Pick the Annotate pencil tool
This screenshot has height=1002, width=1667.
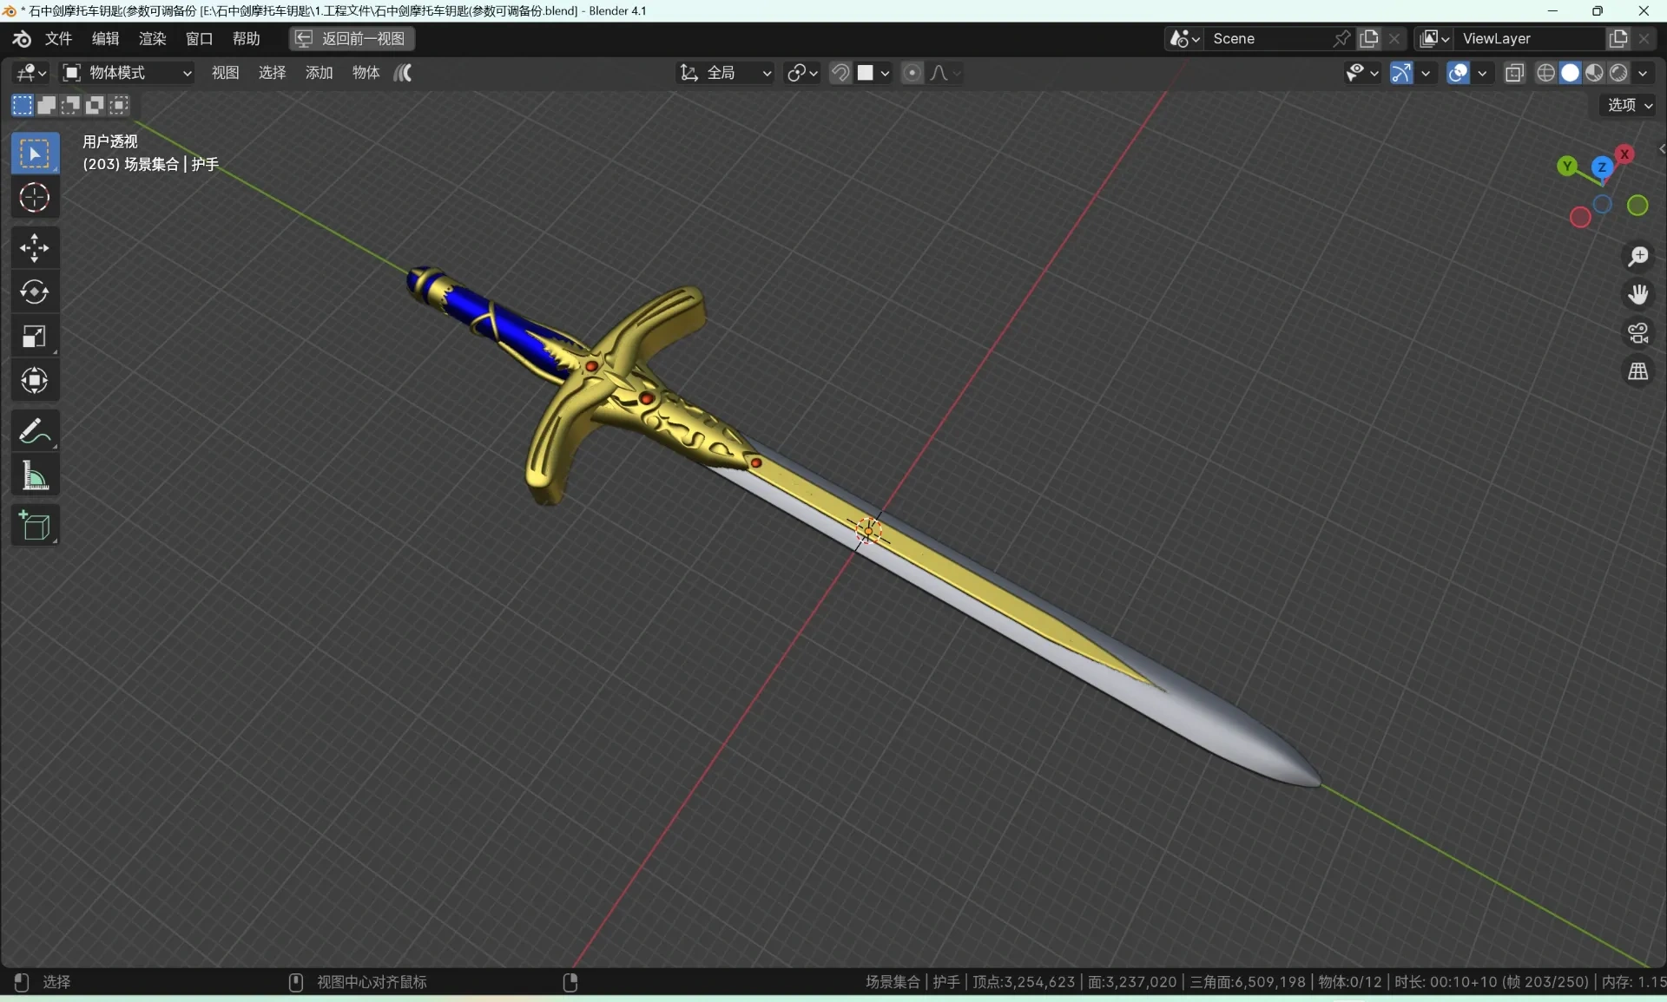tap(35, 431)
